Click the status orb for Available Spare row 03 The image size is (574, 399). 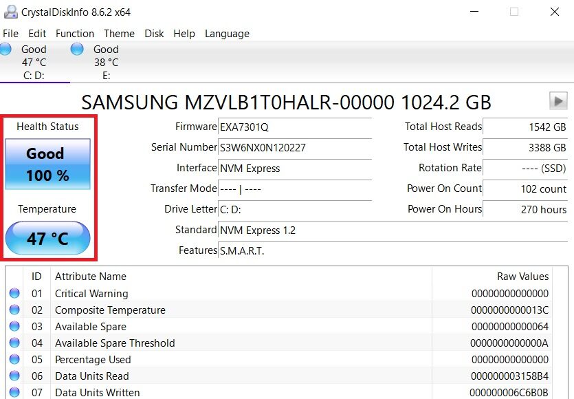click(x=14, y=326)
